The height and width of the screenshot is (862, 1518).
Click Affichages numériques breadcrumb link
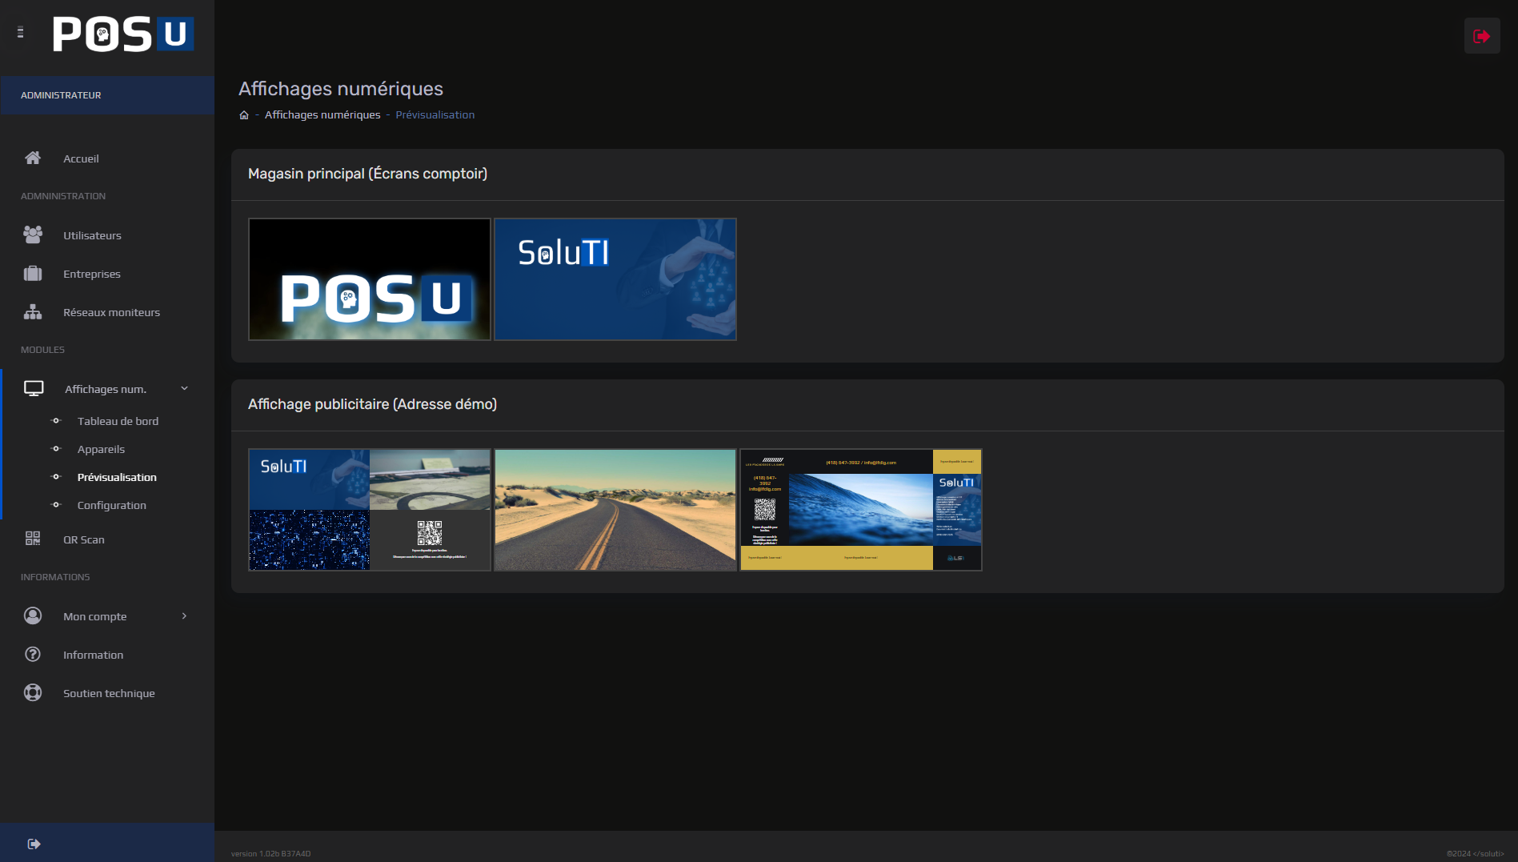(322, 115)
